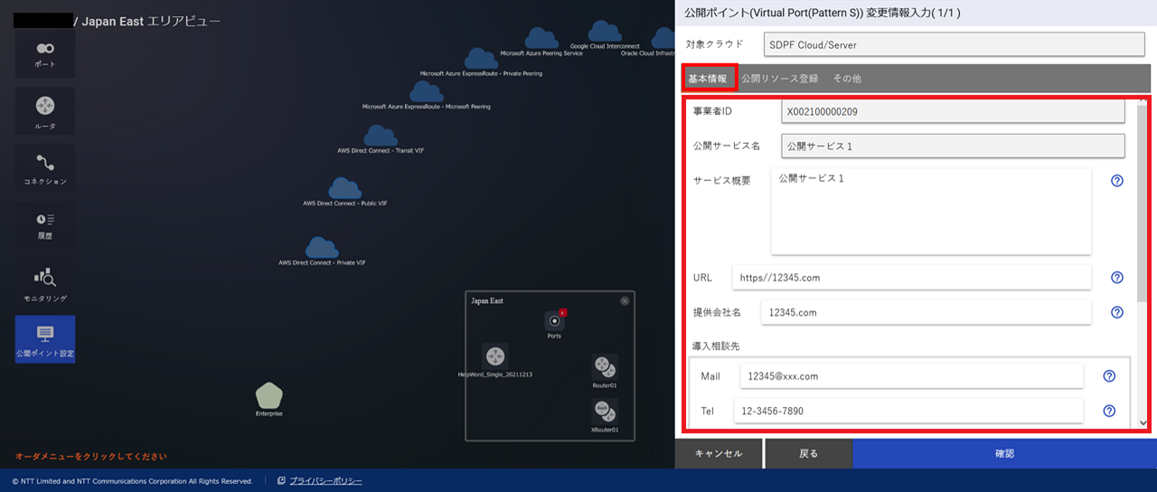The height and width of the screenshot is (492, 1157).
Task: Select Azure ExpressRoute - Private Peering cloud
Action: tap(481, 58)
